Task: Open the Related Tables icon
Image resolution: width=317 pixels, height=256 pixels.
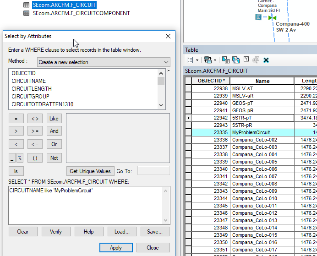Action: coord(208,60)
